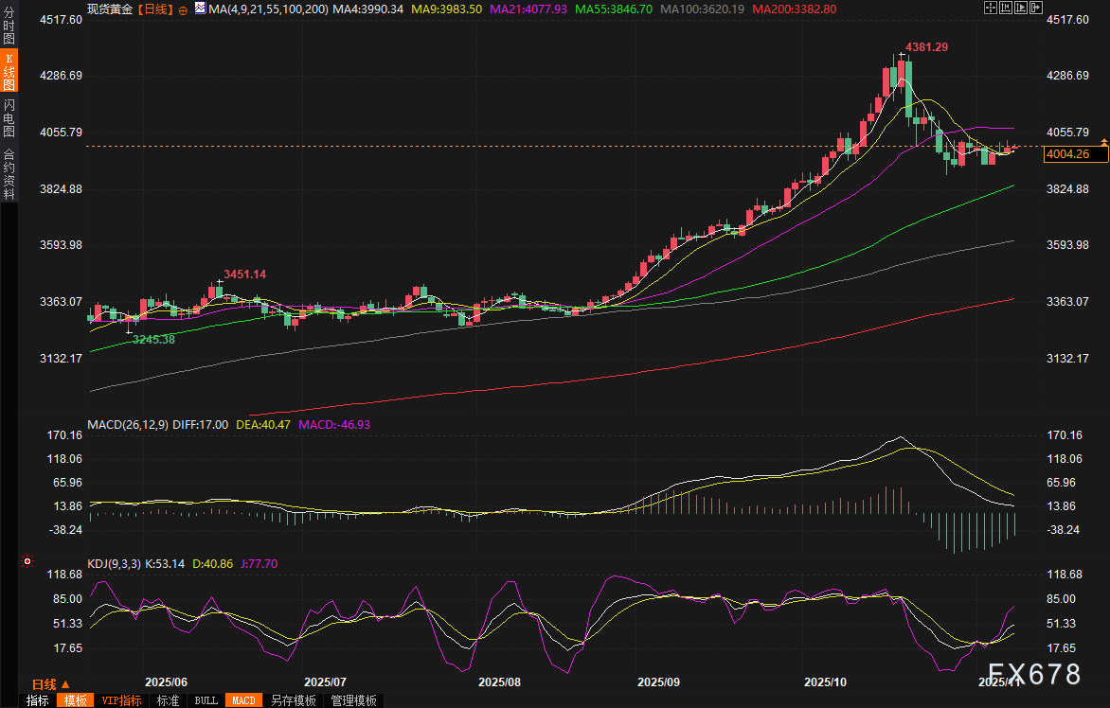1110x708 pixels.
Task: Click the MA indicator chart icon
Action: pos(199,8)
